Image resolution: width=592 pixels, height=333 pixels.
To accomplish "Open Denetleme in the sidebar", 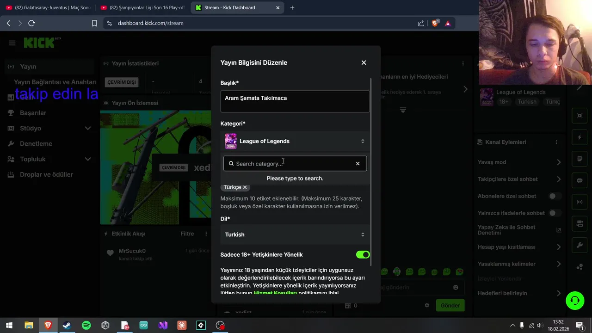I will click(36, 144).
